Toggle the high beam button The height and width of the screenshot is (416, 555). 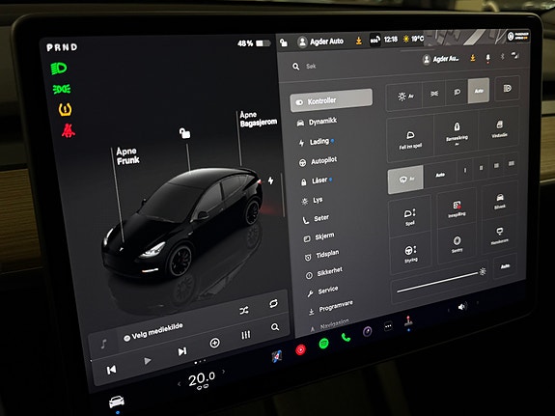(507, 88)
